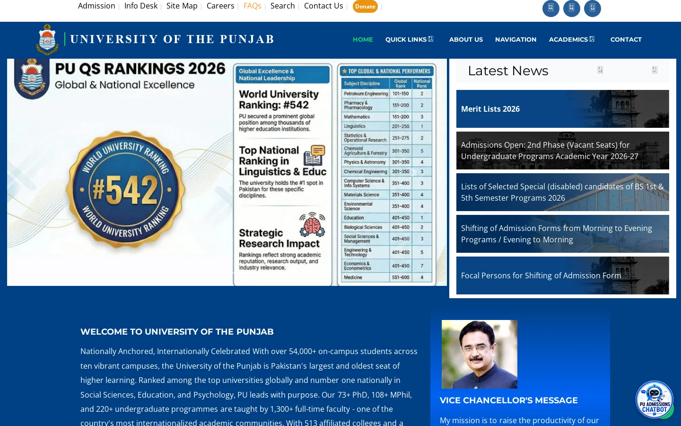Open the Info Desk link
The image size is (681, 426).
tap(141, 6)
